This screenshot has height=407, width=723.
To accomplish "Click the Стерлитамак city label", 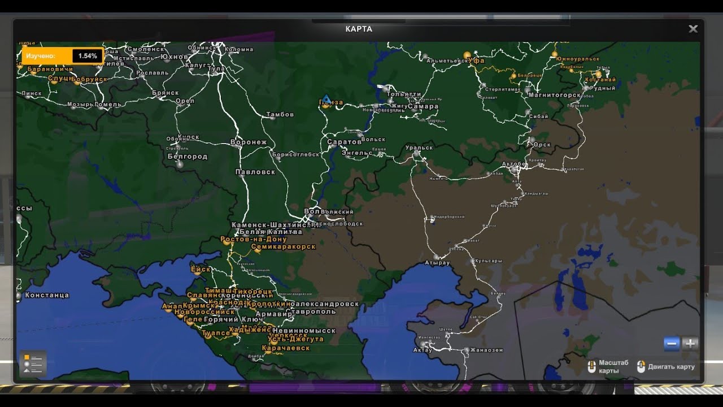I will click(503, 89).
